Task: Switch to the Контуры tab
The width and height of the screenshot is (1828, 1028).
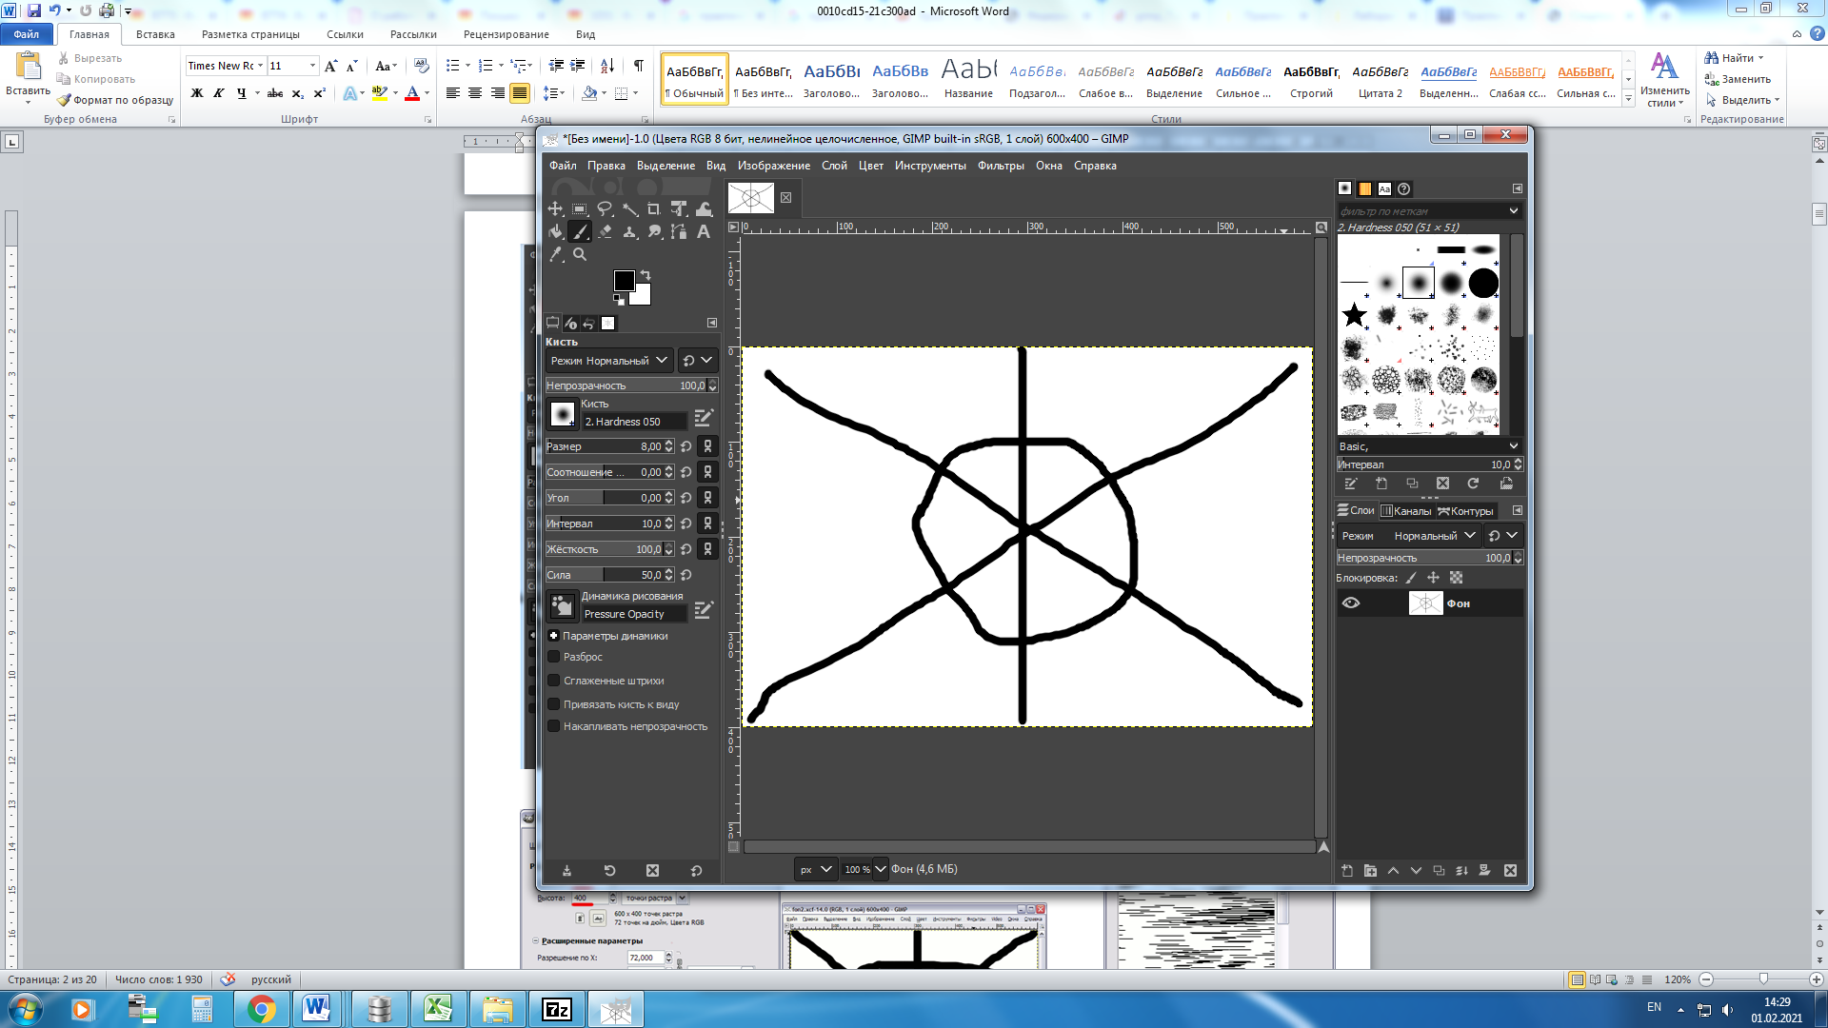Action: pyautogui.click(x=1466, y=511)
